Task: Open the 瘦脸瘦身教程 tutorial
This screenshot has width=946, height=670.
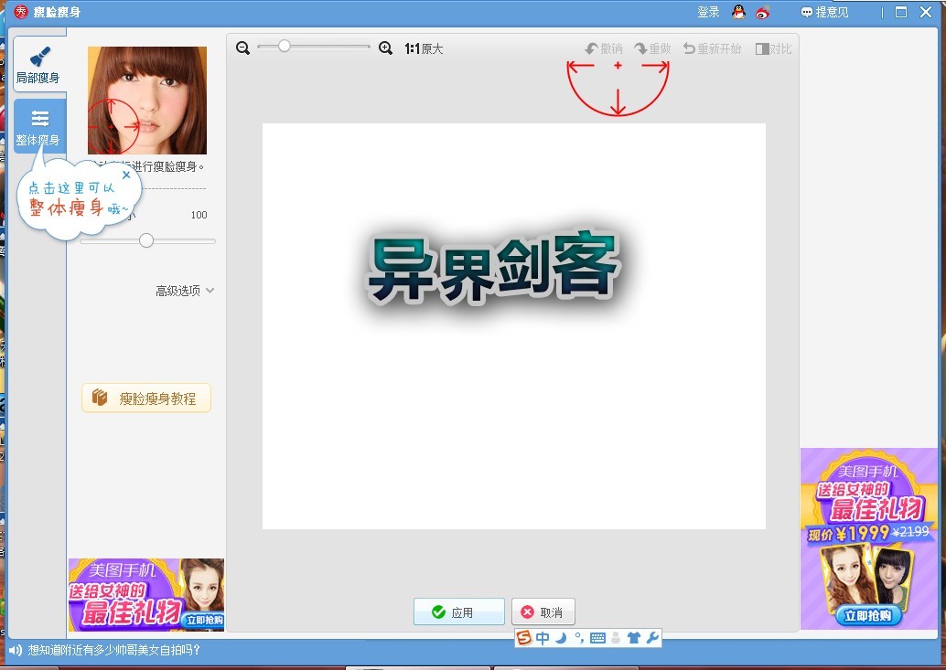Action: pos(146,399)
